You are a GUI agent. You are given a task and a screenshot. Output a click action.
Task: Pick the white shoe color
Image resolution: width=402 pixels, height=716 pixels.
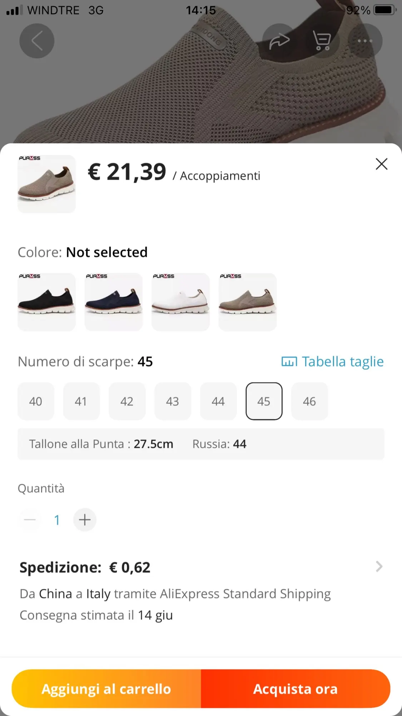click(x=180, y=302)
